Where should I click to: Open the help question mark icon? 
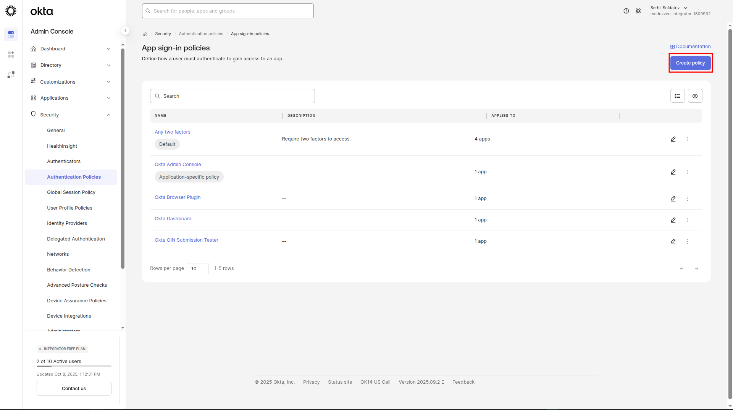tap(626, 11)
